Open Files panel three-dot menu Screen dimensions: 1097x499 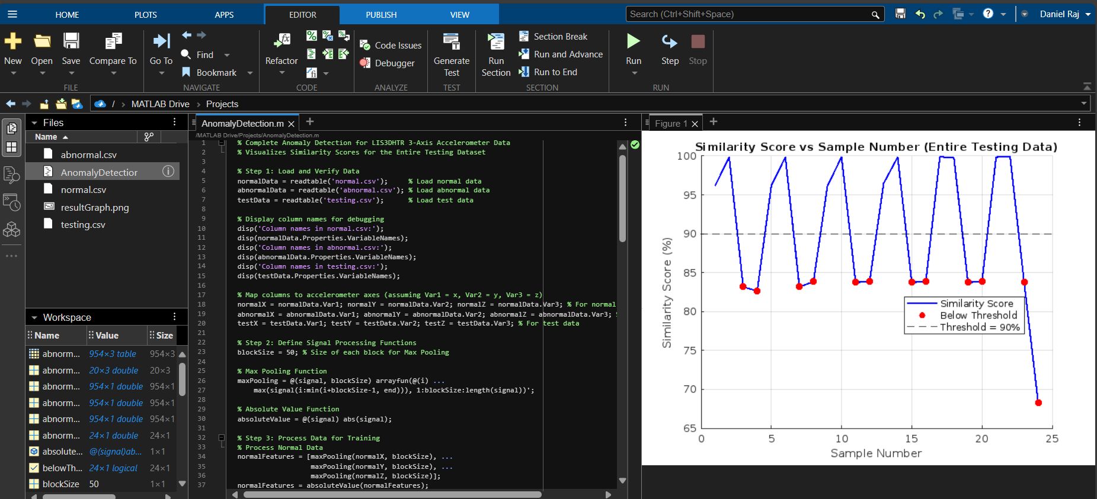174,122
